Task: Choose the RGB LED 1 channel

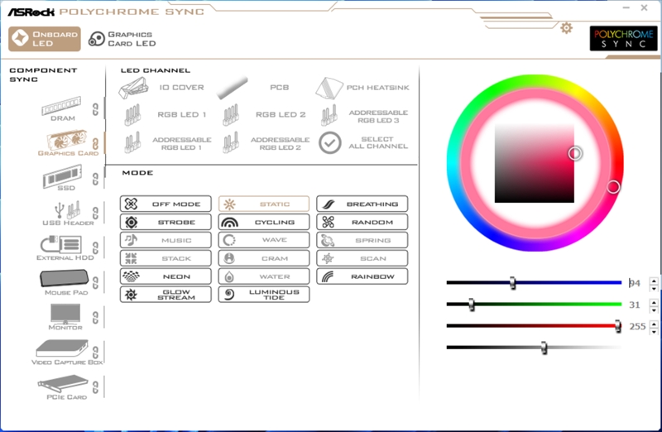Action: (165, 115)
